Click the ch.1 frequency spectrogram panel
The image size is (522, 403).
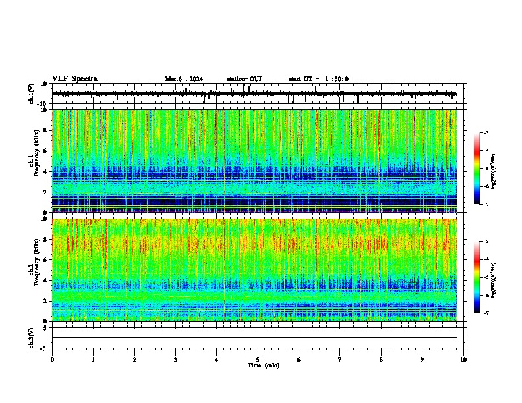254,161
